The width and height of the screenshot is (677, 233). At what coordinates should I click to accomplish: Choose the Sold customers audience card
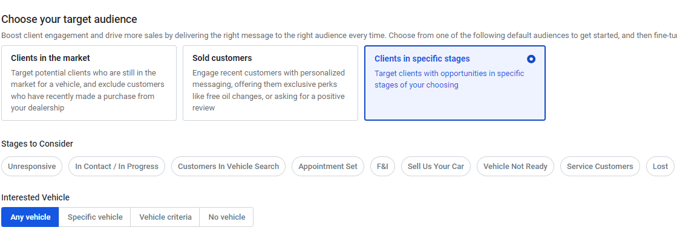click(x=270, y=83)
